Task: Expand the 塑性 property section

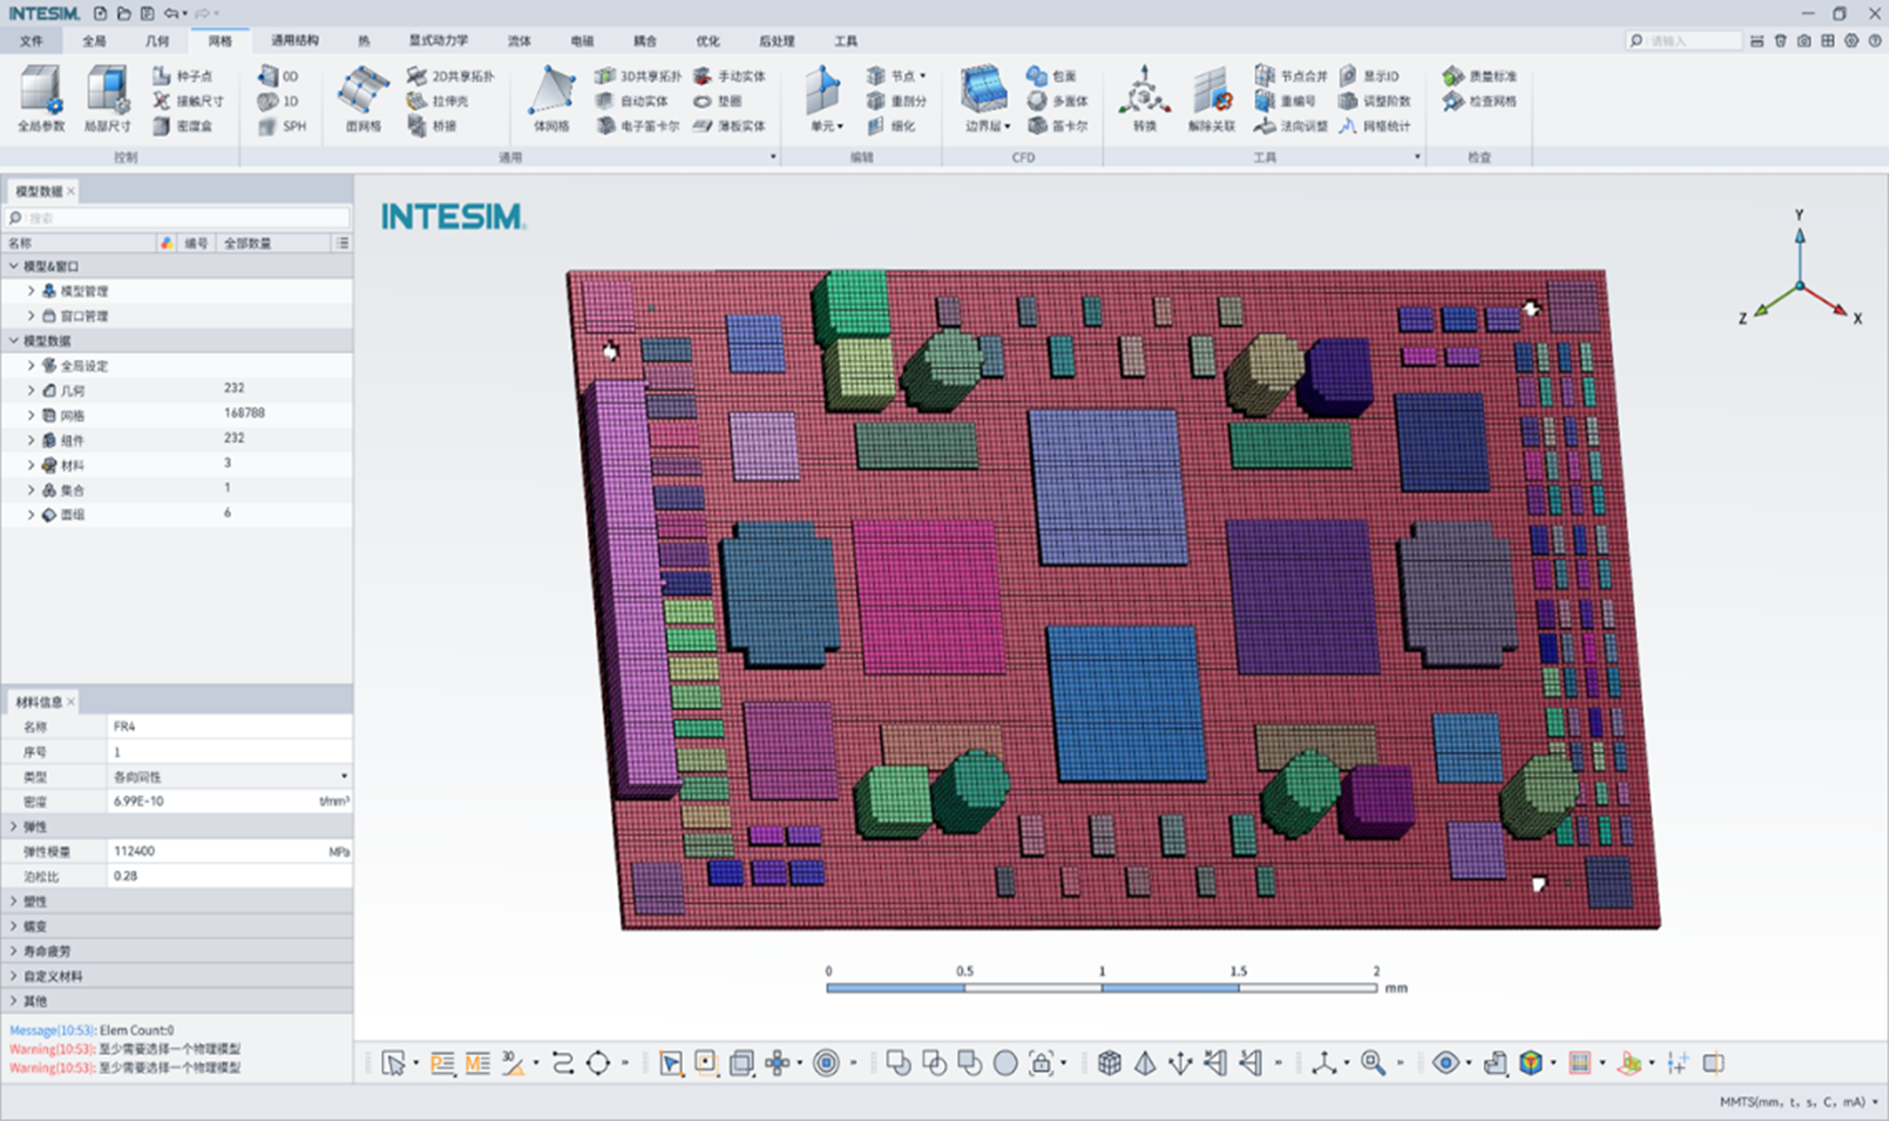Action: (x=14, y=901)
